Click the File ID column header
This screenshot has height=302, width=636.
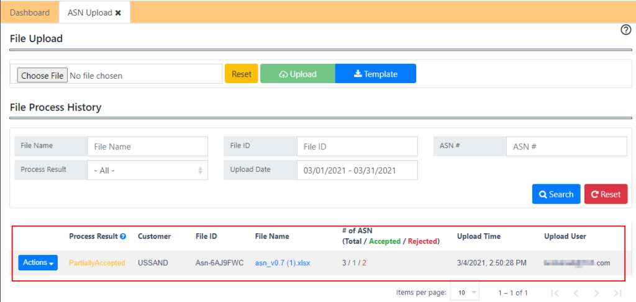click(206, 236)
